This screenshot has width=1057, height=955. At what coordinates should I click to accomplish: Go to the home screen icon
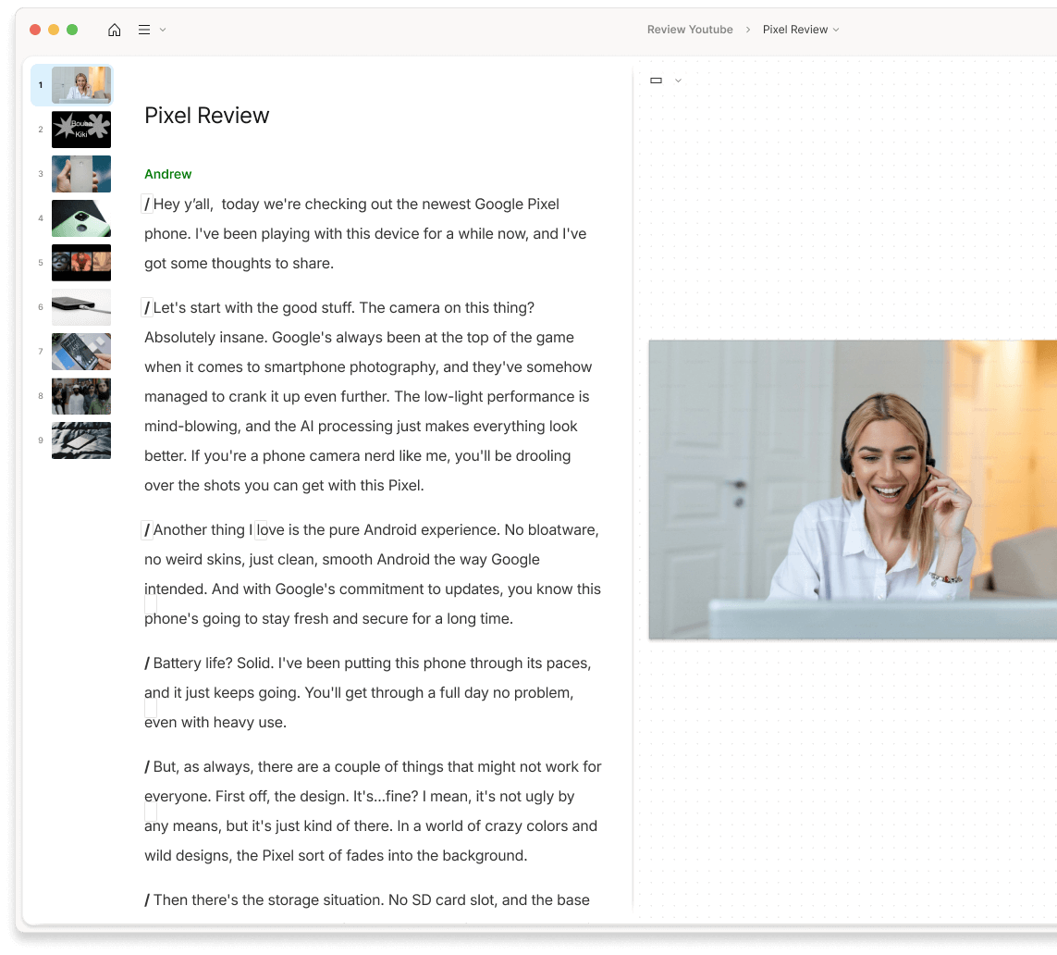click(115, 30)
